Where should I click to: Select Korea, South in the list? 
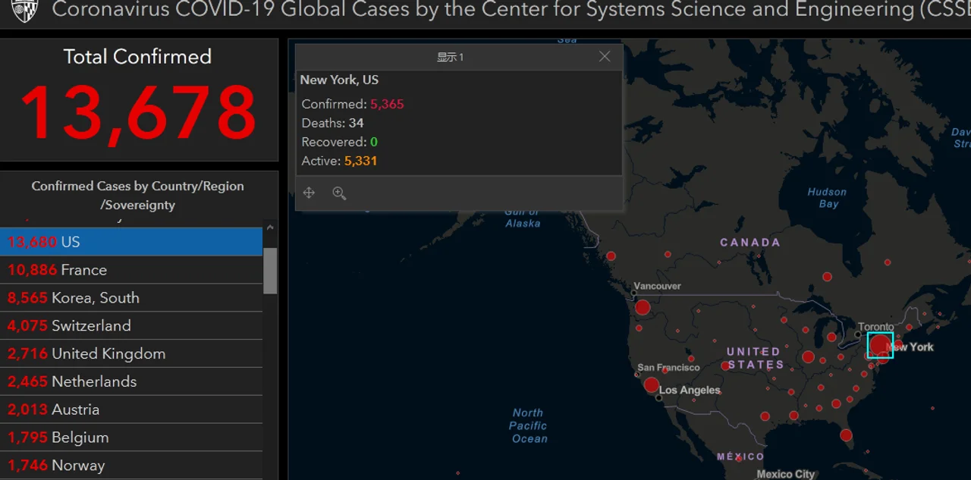tap(131, 298)
